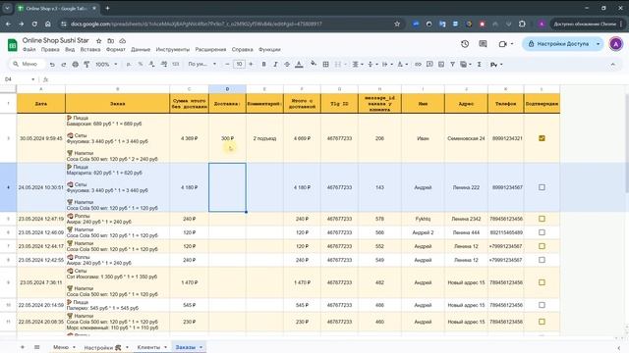This screenshot has width=629, height=353.
Task: Check the box in 23.05.2024 12:42:55 row
Action: 542,260
